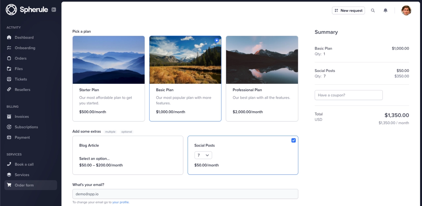
Task: Click the Basic Plan meadow image
Action: point(185,60)
